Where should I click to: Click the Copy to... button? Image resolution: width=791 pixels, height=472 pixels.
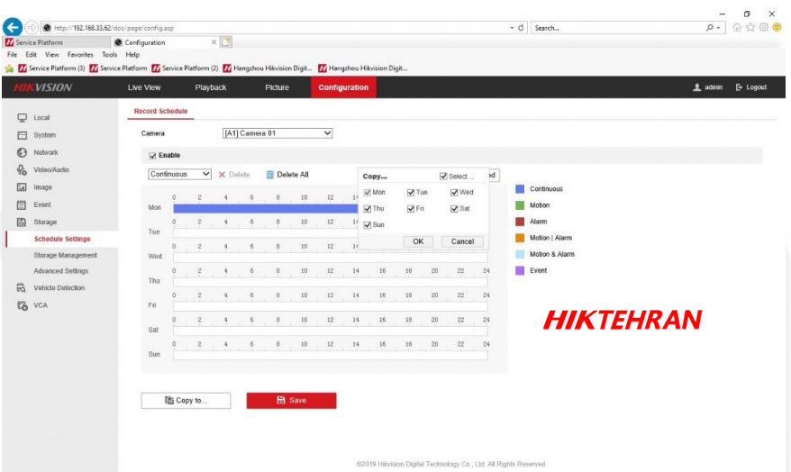coord(186,401)
